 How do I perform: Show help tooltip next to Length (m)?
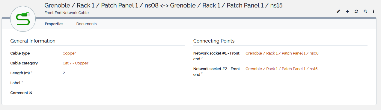pyautogui.click(x=31, y=72)
